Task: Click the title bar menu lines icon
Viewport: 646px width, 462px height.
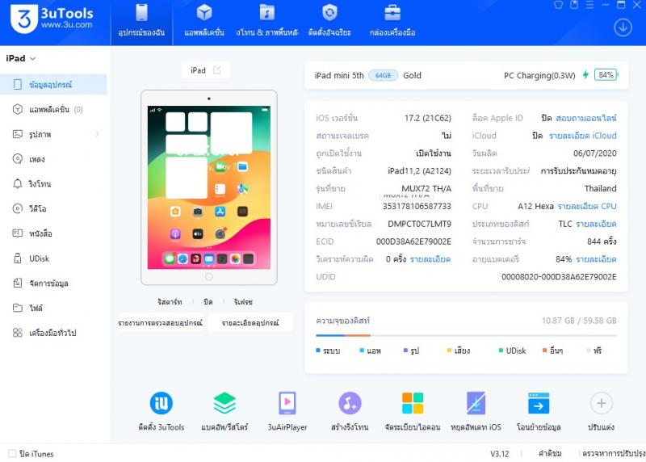Action: [x=589, y=5]
